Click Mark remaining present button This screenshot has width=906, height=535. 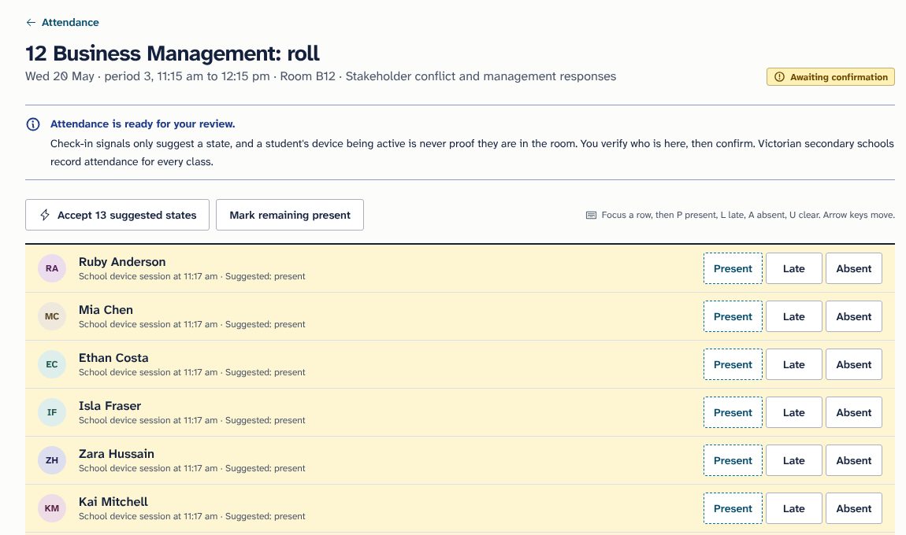tap(289, 215)
